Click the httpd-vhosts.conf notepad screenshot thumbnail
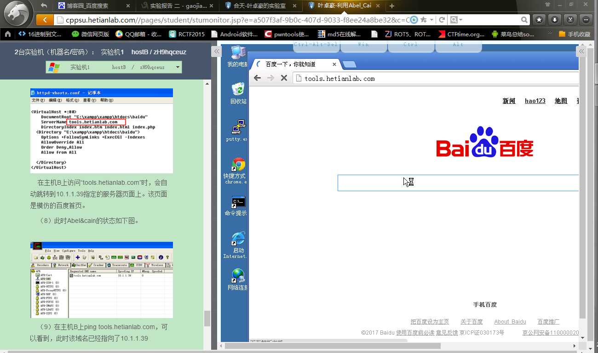598x353 pixels. (x=102, y=131)
